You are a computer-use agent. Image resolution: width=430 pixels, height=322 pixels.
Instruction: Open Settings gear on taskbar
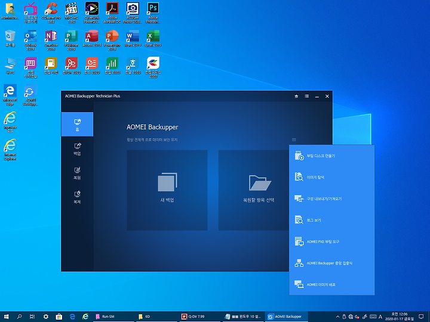[46, 317]
